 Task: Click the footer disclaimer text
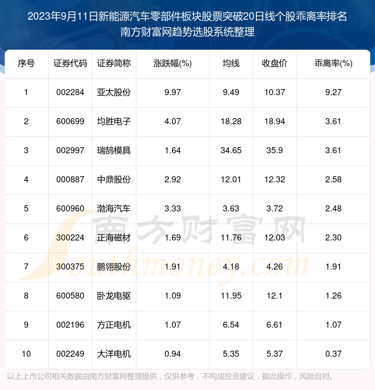tap(171, 376)
